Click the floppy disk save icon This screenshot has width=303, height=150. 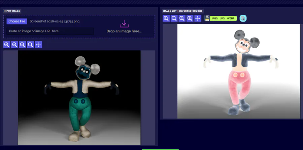[207, 18]
